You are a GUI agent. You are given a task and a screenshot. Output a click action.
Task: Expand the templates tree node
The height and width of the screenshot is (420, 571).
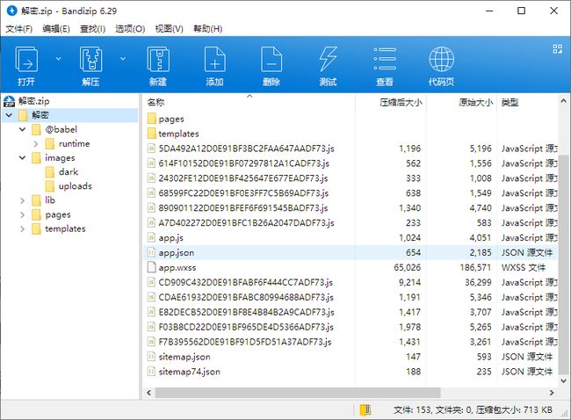click(x=22, y=228)
